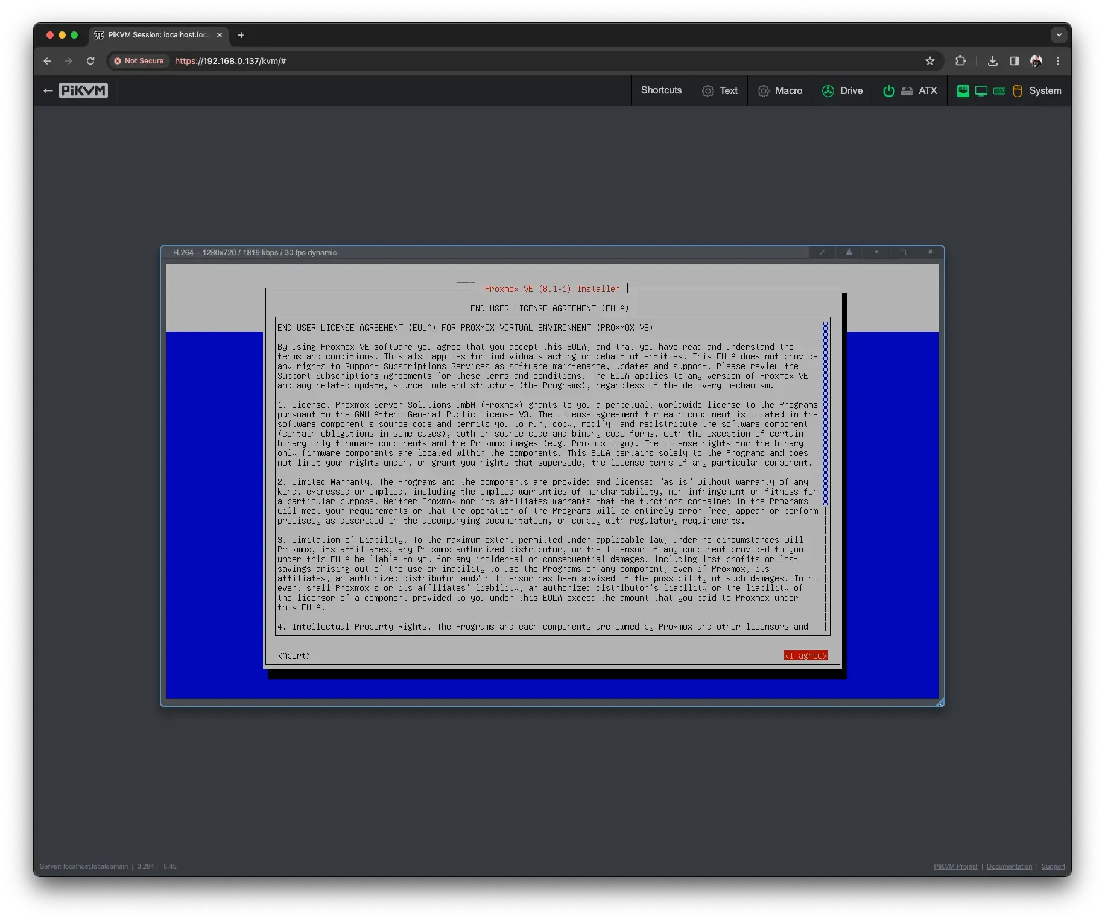Toggle fullscreen on the stream window
This screenshot has width=1105, height=921.
822,253
